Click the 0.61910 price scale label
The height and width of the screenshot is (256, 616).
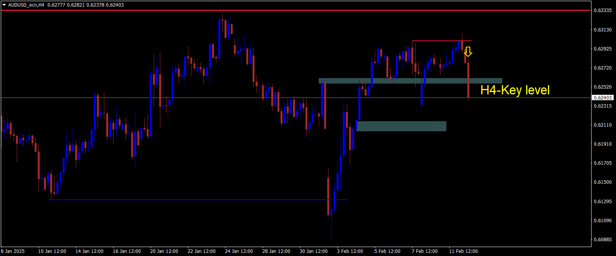[x=603, y=144]
